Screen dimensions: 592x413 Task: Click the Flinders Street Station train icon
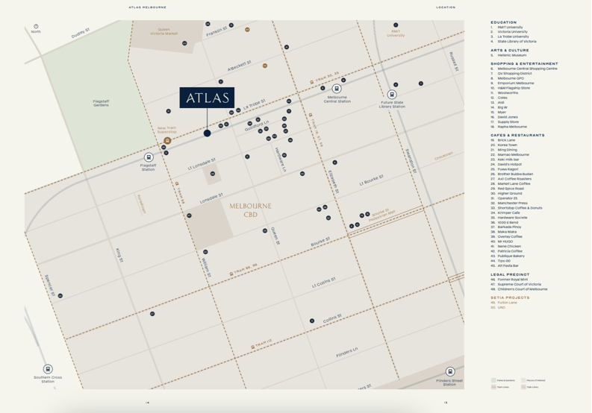(449, 371)
